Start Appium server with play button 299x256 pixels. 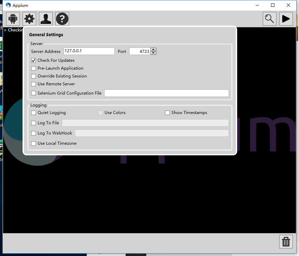(286, 19)
